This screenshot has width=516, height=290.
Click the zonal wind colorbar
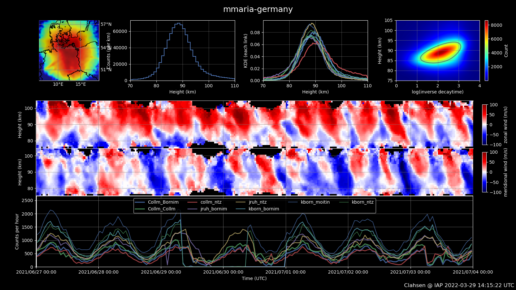484,125
